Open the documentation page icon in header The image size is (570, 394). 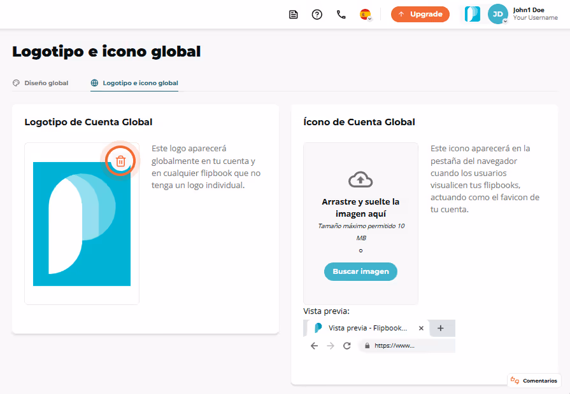(x=294, y=15)
